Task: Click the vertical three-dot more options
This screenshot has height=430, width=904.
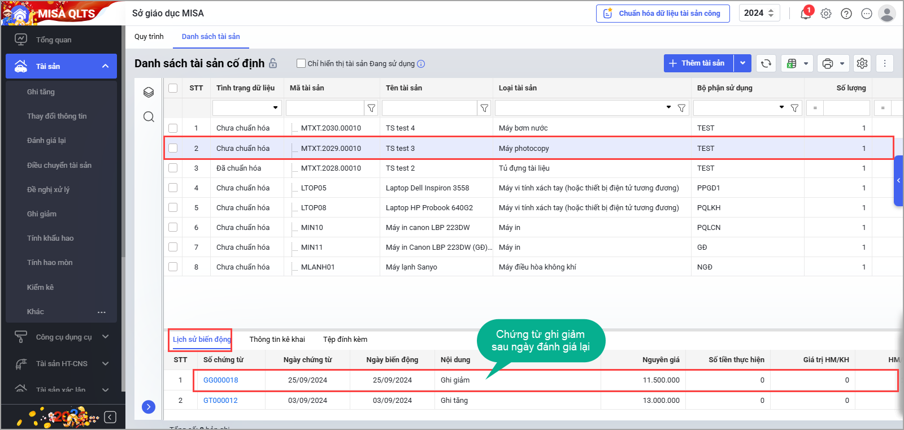Action: tap(885, 63)
